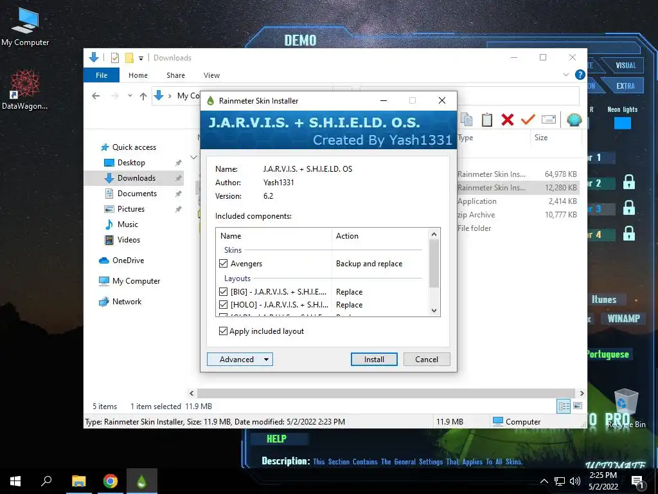
Task: Open the Advanced dropdown button
Action: 240,359
